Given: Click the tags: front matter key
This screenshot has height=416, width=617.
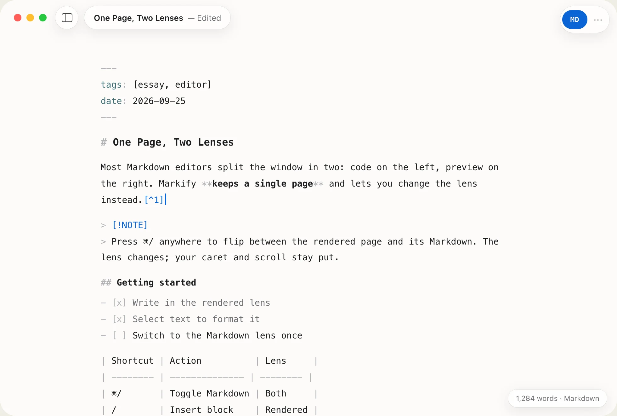Looking at the screenshot, I should 113,85.
